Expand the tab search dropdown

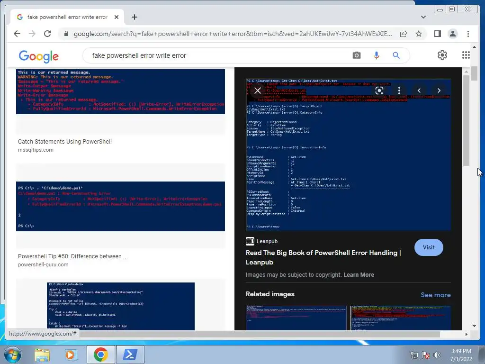coord(423,17)
